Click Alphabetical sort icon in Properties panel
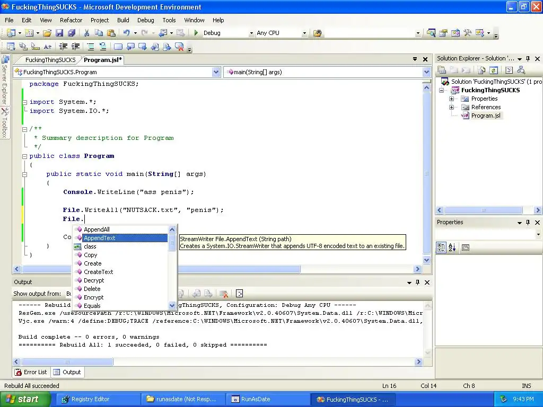The height and width of the screenshot is (407, 543). [x=452, y=247]
